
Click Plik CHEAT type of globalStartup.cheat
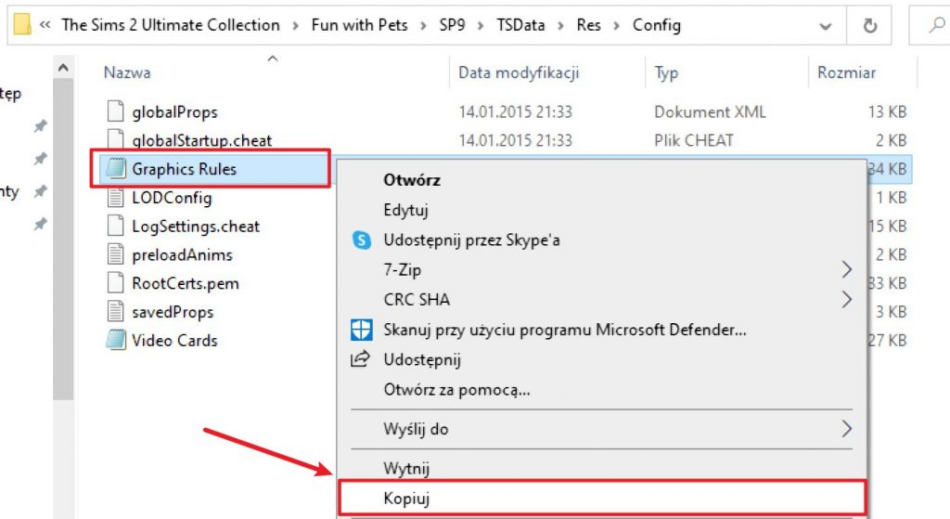tap(694, 140)
